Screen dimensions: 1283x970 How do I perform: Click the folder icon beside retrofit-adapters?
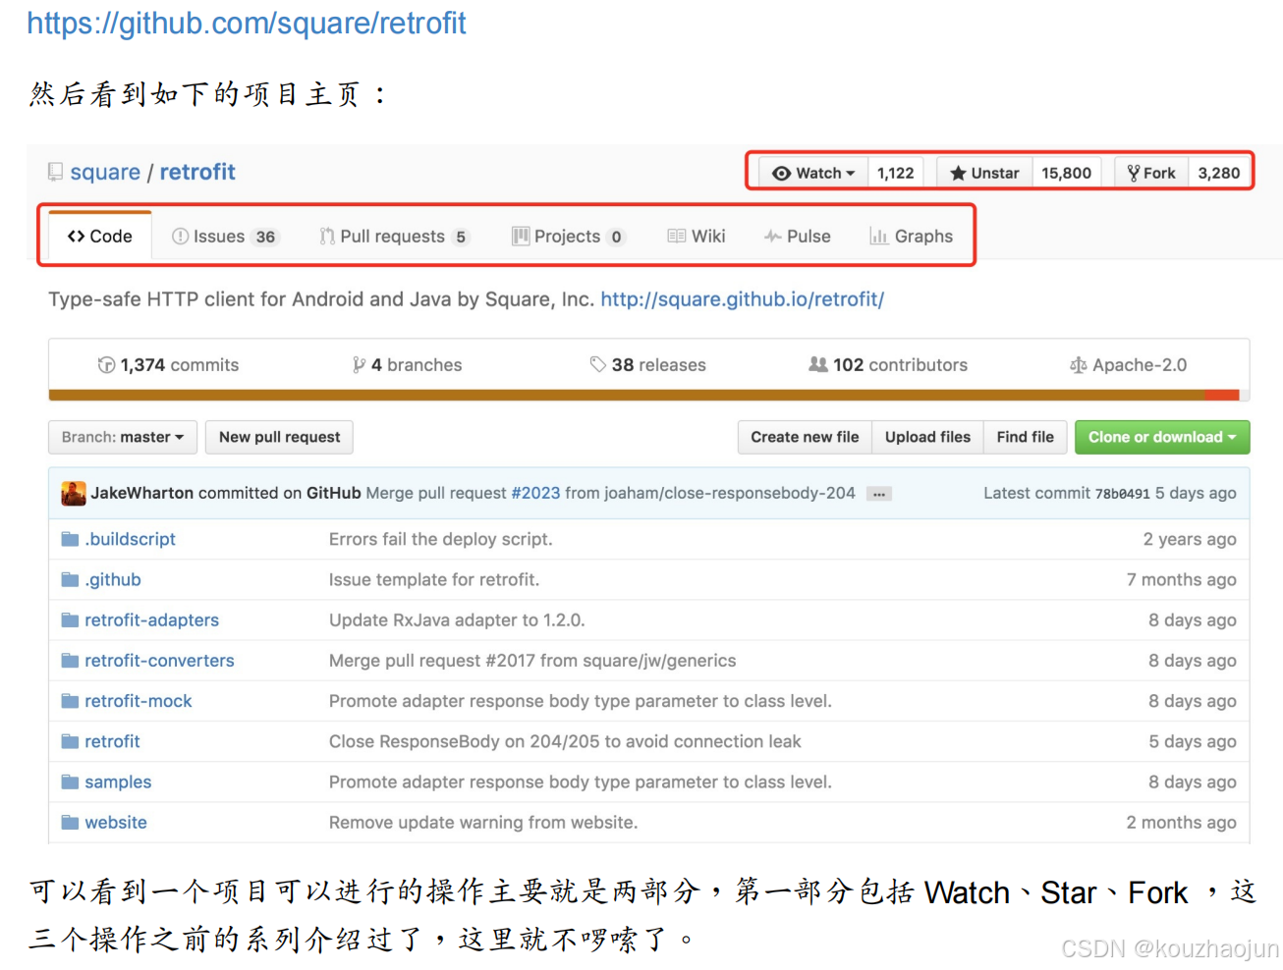point(70,620)
